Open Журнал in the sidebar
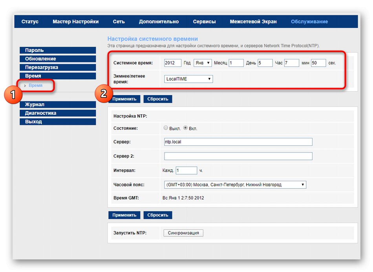This screenshot has width=373, height=272. (x=58, y=104)
